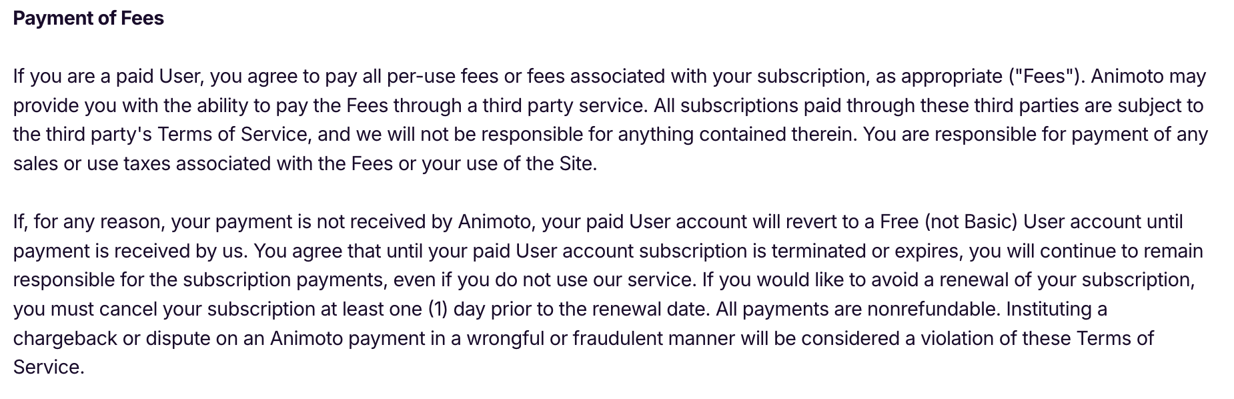Click "Terms of Service" in first paragraph
Image resolution: width=1234 pixels, height=399 pixels.
(x=233, y=135)
